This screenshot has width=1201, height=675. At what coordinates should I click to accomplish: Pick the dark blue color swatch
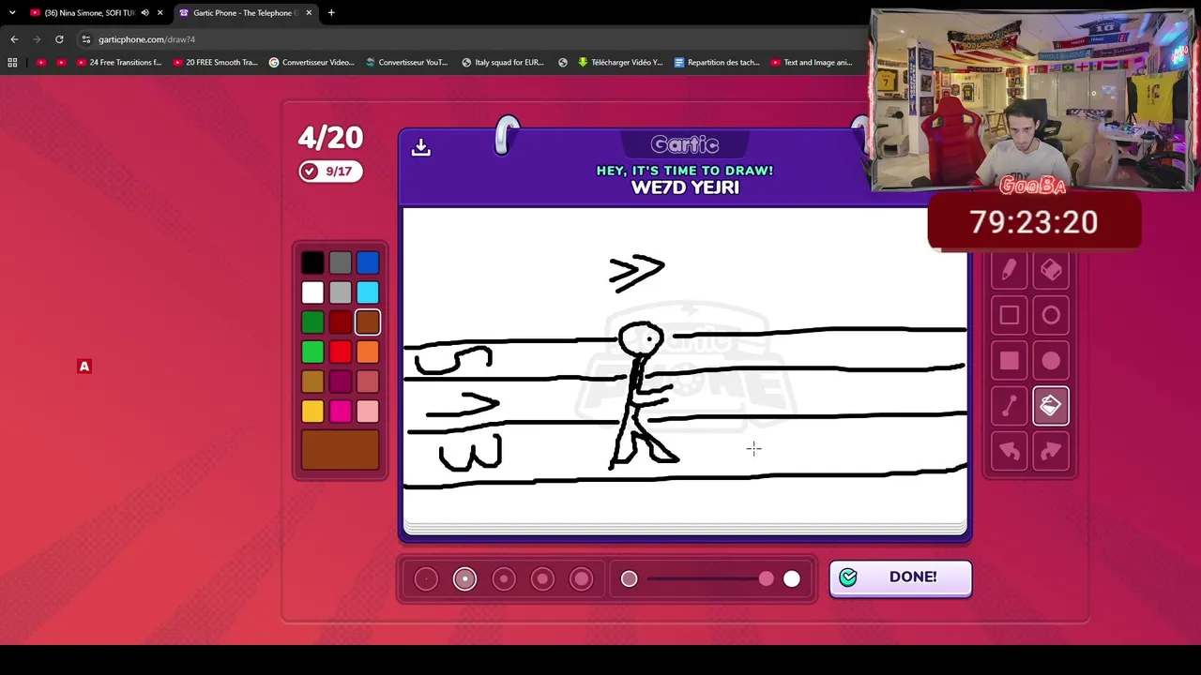pos(368,263)
